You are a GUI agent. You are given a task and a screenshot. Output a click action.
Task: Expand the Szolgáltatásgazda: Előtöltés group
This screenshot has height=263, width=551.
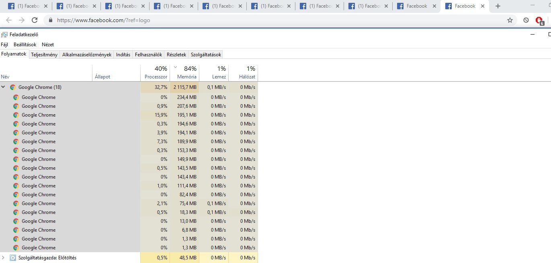click(3, 257)
